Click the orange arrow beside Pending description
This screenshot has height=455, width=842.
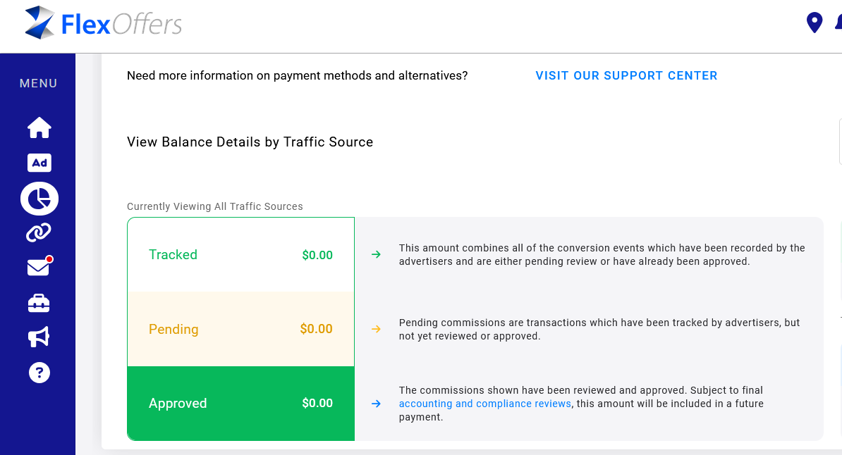(376, 329)
